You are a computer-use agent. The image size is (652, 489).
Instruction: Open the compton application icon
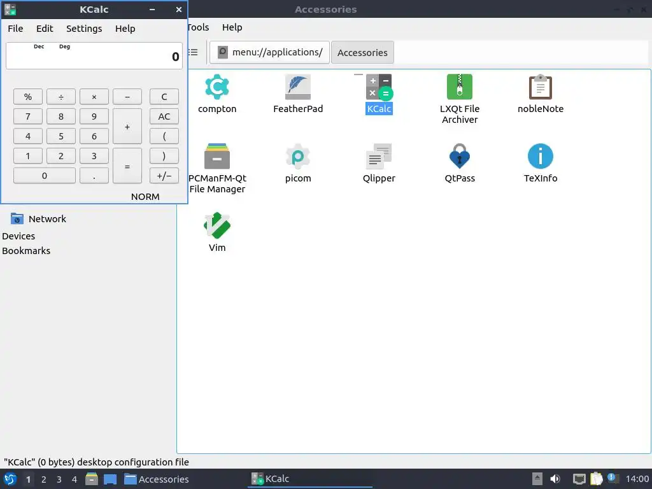216,87
